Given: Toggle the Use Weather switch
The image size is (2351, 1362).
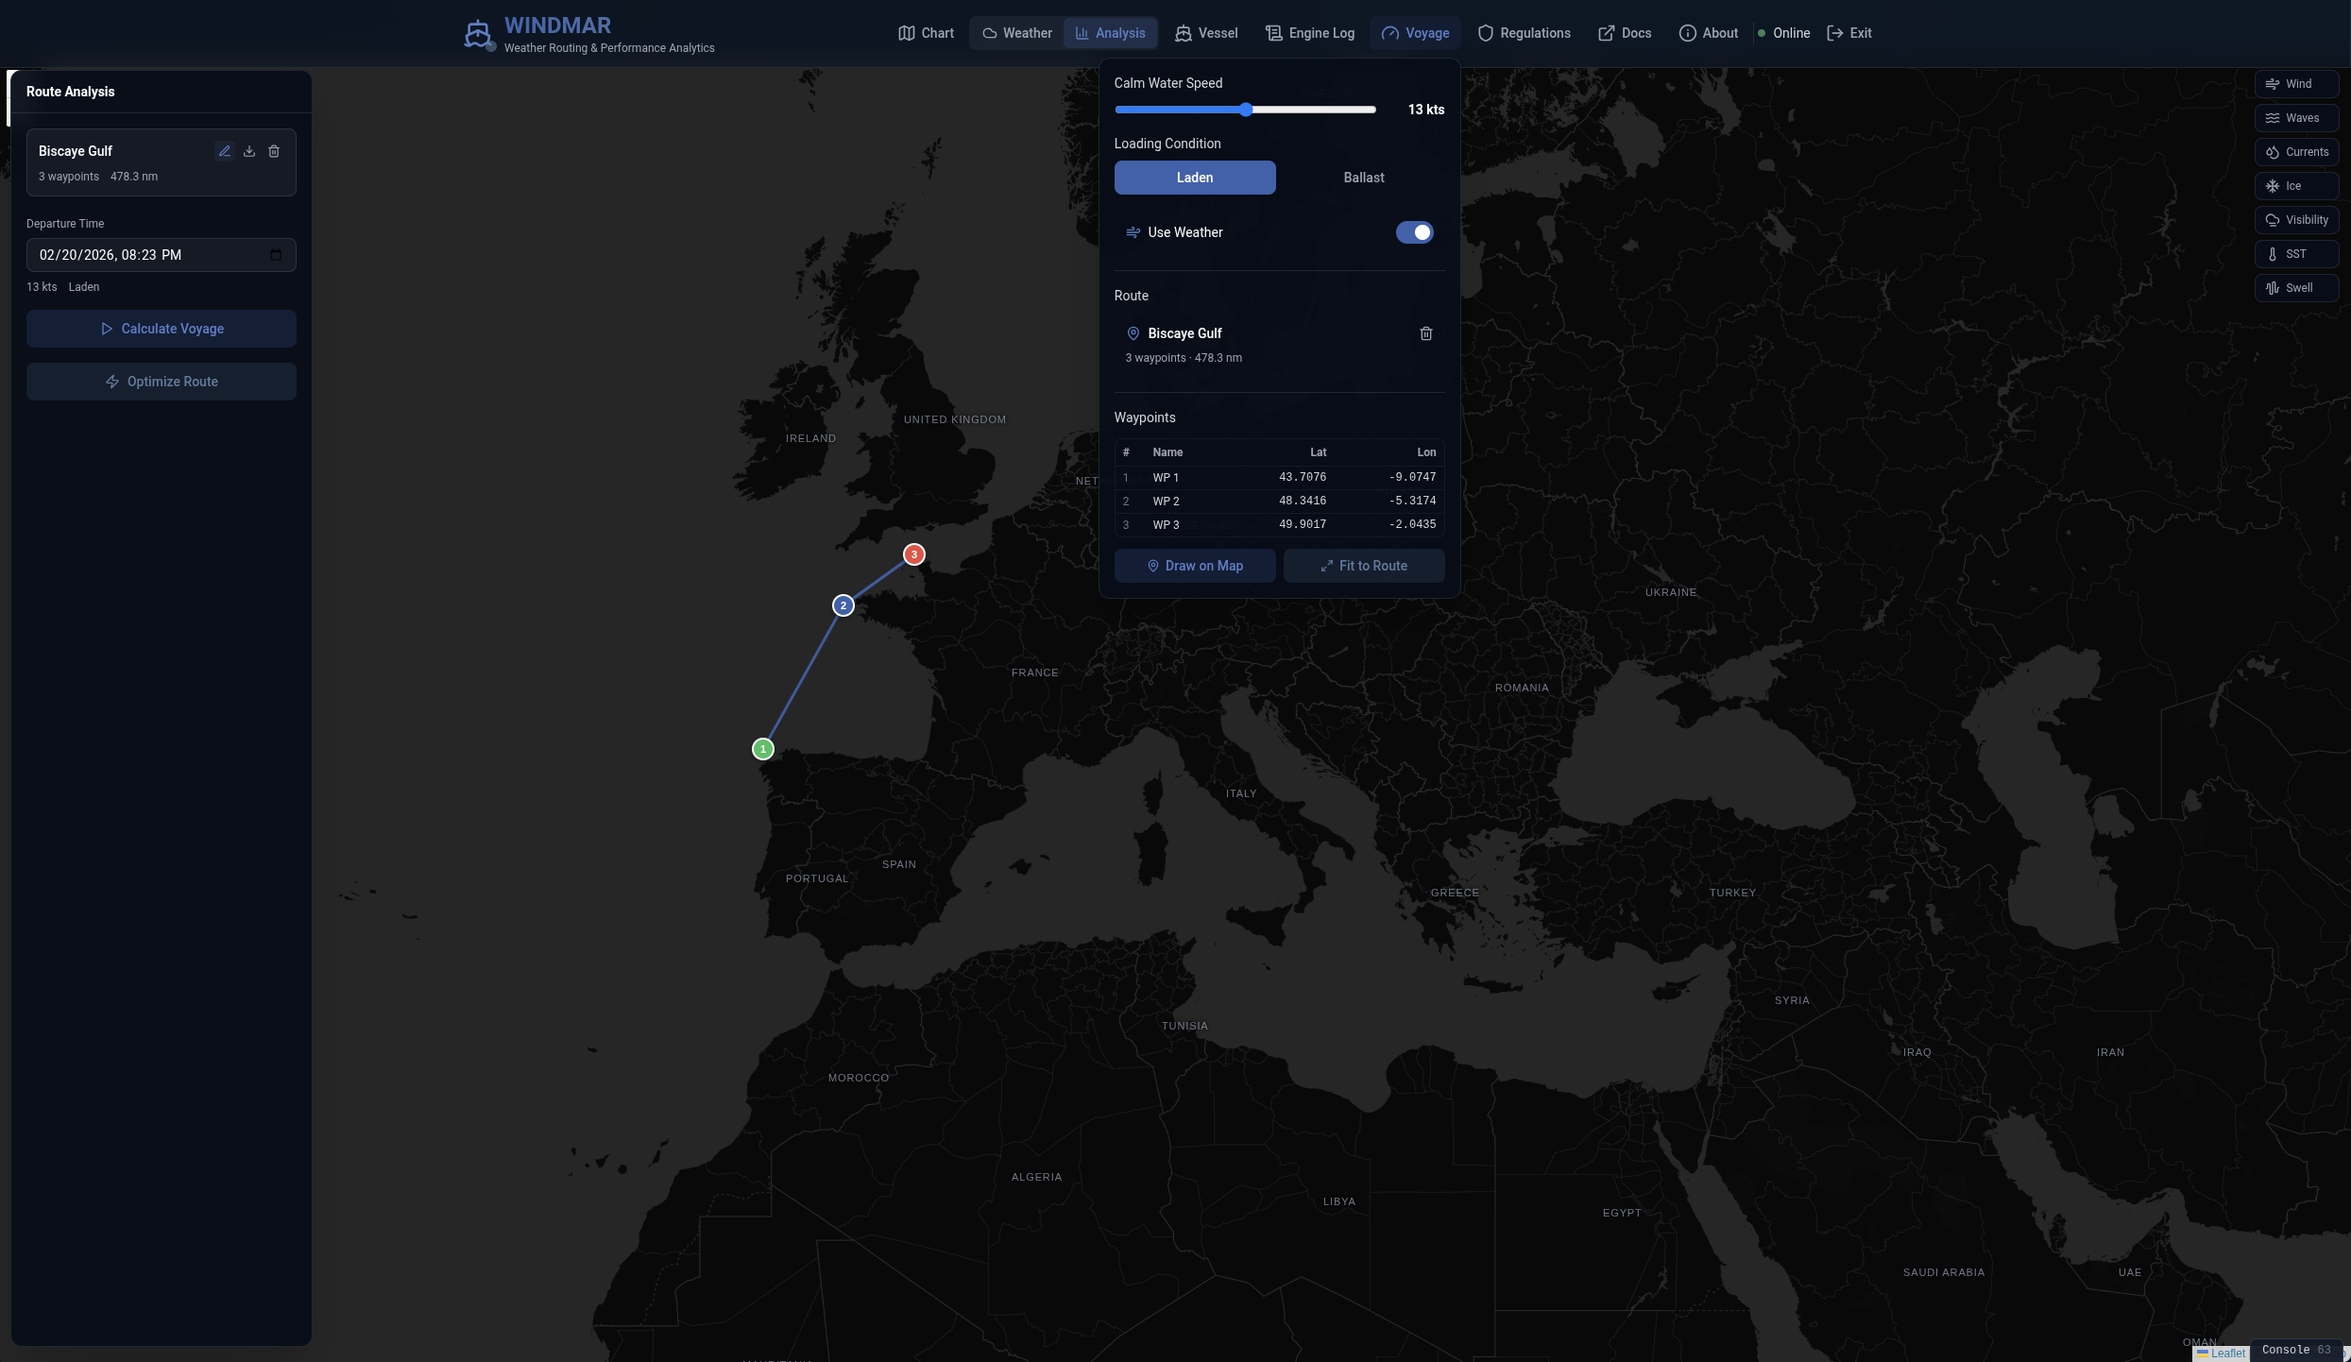Looking at the screenshot, I should [1414, 232].
